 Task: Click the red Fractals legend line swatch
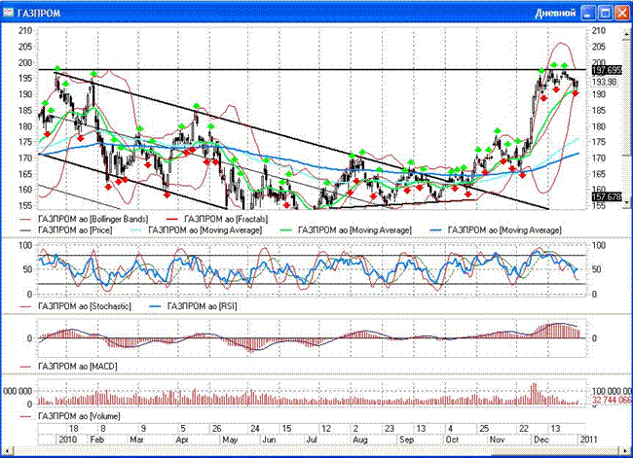(172, 219)
